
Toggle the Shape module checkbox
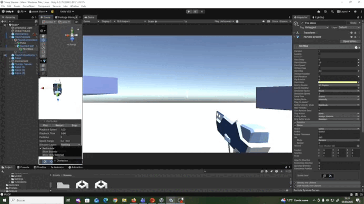pyautogui.click(x=295, y=125)
